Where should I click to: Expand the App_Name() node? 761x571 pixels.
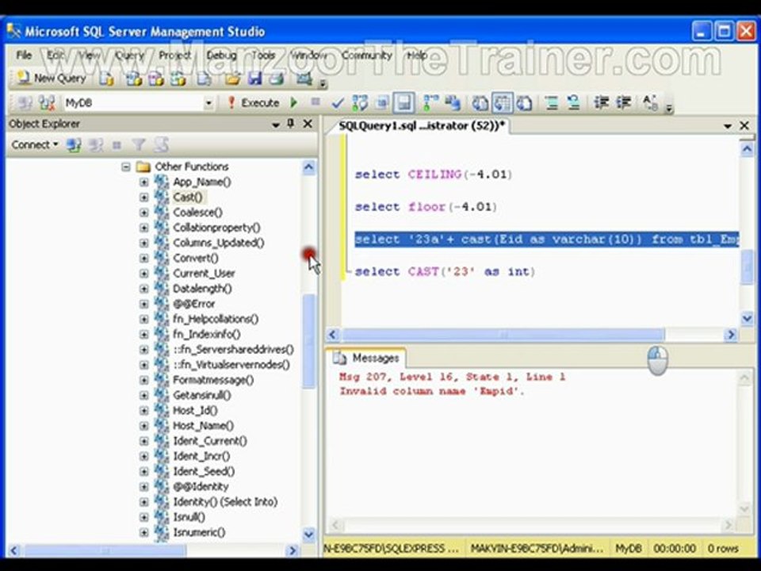143,182
